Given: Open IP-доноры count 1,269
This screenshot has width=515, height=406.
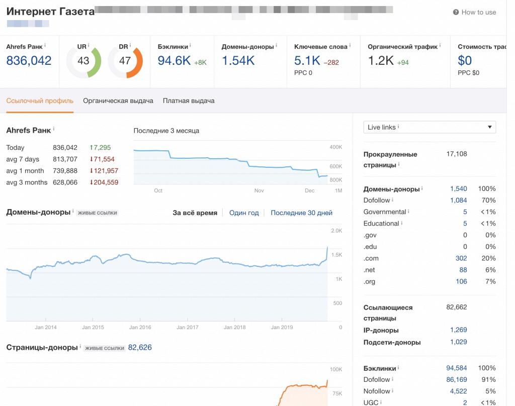Looking at the screenshot, I should (x=459, y=330).
